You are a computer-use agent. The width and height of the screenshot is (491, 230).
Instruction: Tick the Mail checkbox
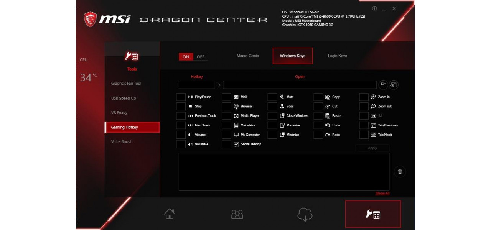click(226, 97)
